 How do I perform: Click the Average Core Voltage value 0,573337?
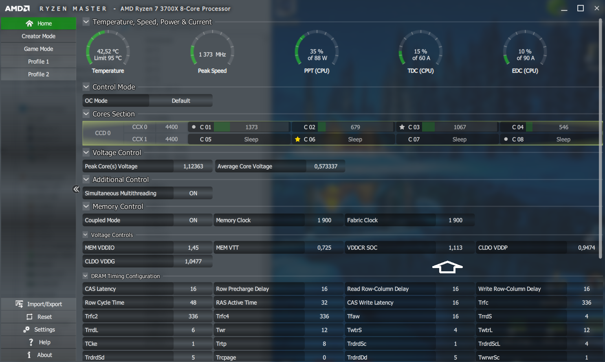[326, 166]
